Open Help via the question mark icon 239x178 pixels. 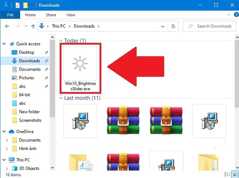coord(236,15)
